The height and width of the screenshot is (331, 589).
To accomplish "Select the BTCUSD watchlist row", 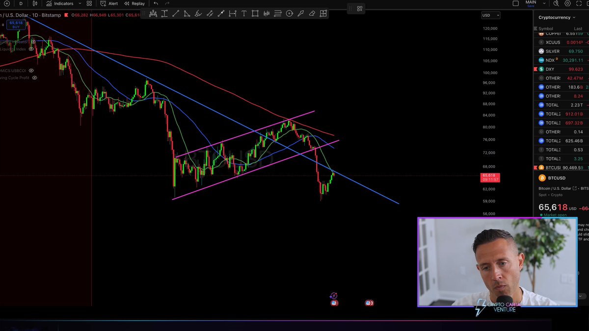I will [561, 168].
